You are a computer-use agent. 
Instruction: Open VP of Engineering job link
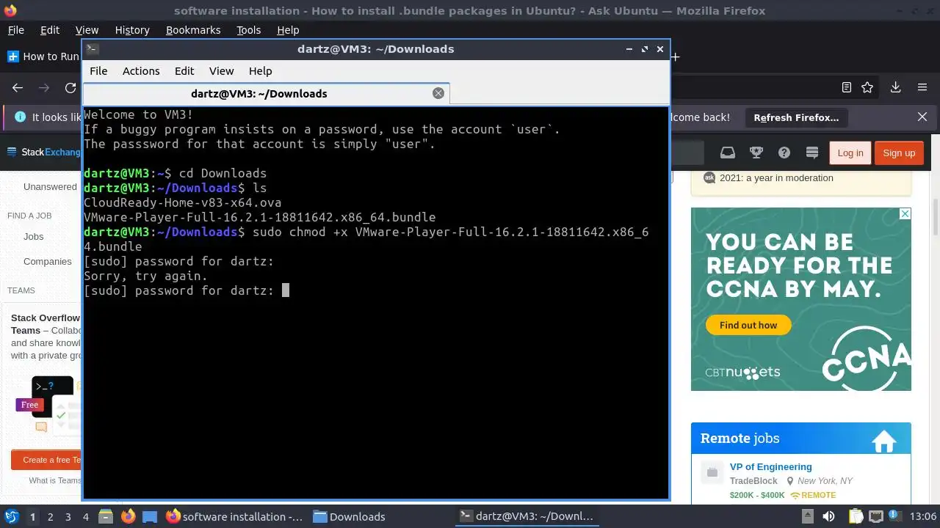point(770,466)
